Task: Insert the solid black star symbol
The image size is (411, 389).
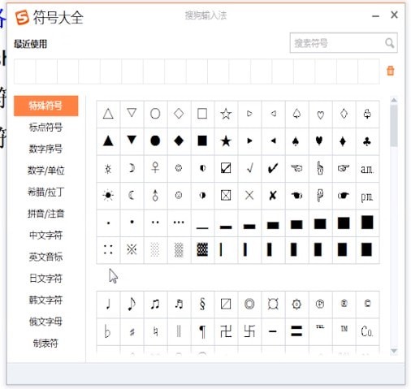Action: point(226,141)
